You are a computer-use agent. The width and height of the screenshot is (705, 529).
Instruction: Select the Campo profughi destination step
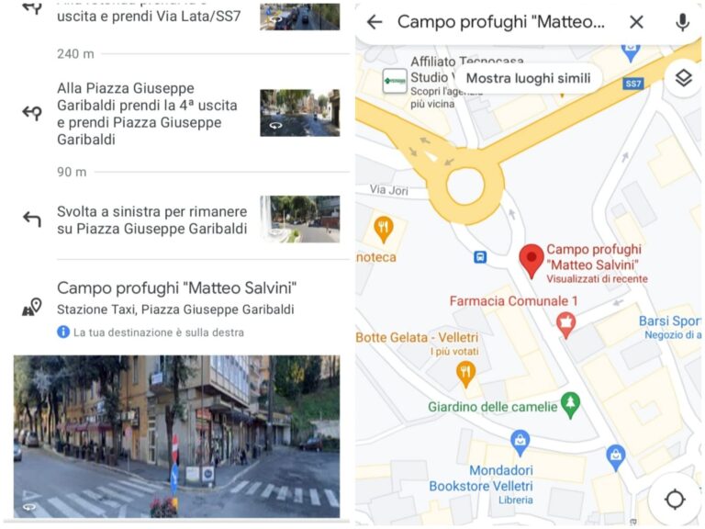pyautogui.click(x=181, y=310)
